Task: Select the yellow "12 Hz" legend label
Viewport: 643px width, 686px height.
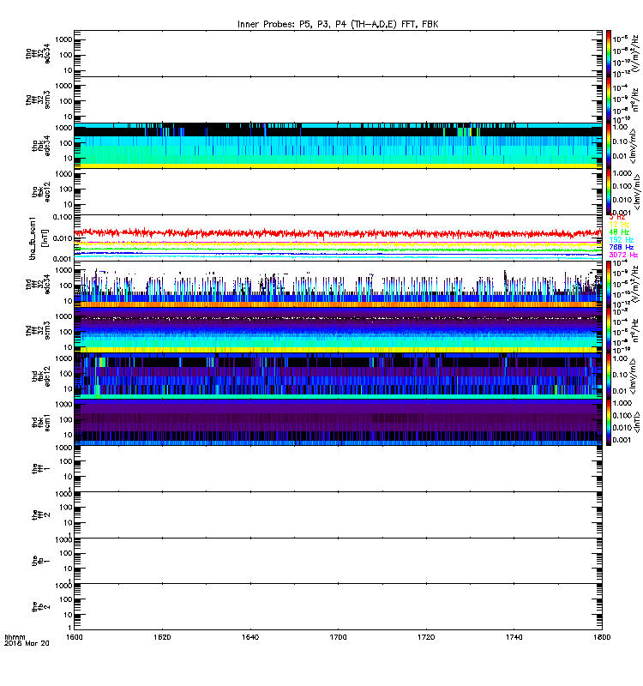Action: [619, 225]
